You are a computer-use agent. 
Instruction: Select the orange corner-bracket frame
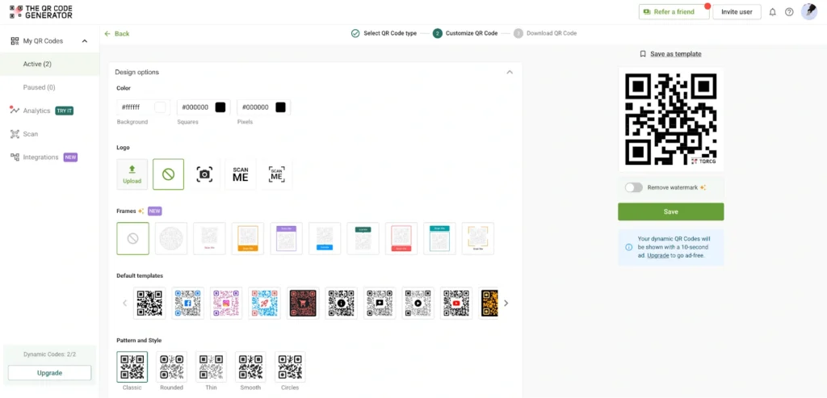tap(478, 238)
